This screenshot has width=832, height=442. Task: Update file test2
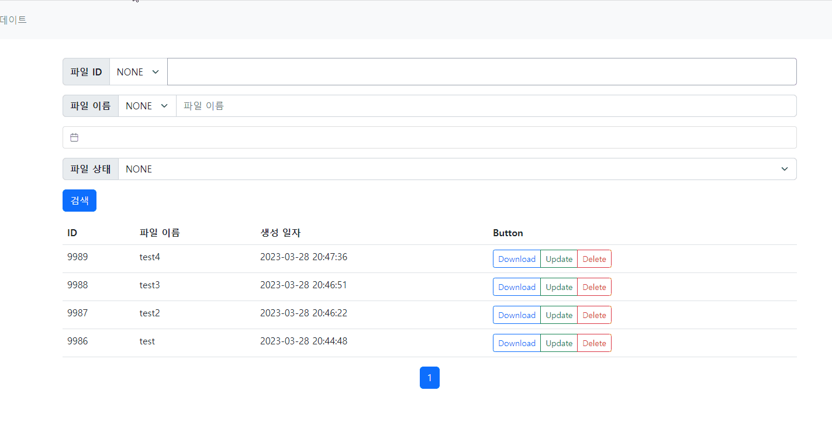tap(559, 315)
